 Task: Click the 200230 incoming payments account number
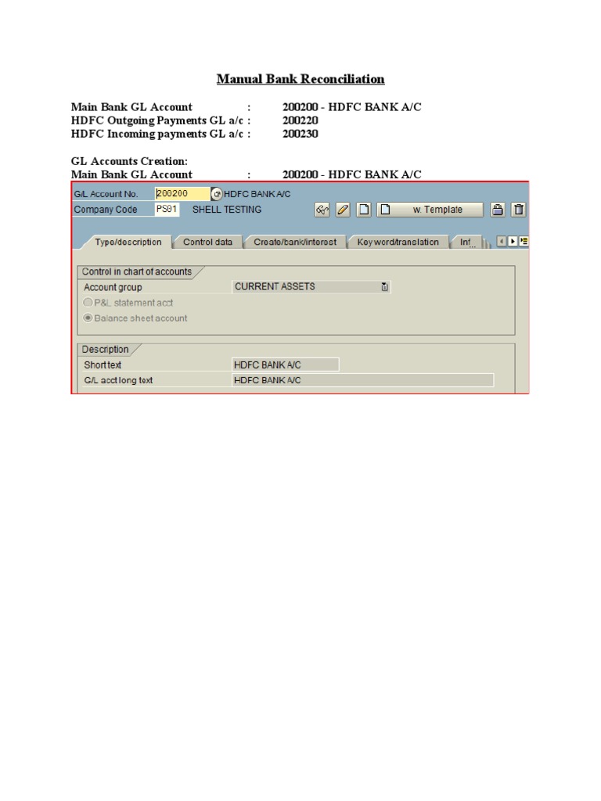tap(300, 134)
